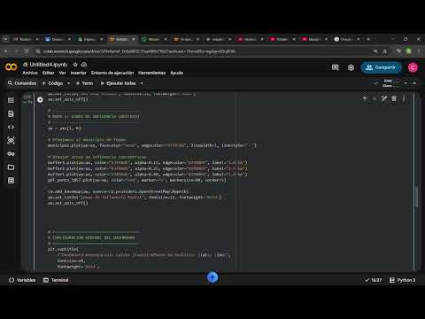Click the ZONAS DE INFLUENCIA comment line
This screenshot has width=425, height=319.
[94, 116]
